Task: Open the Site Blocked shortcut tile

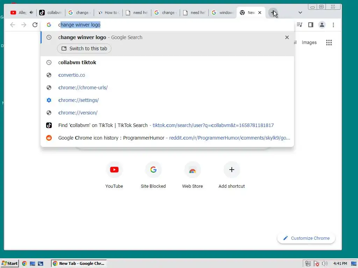Action: tap(153, 175)
